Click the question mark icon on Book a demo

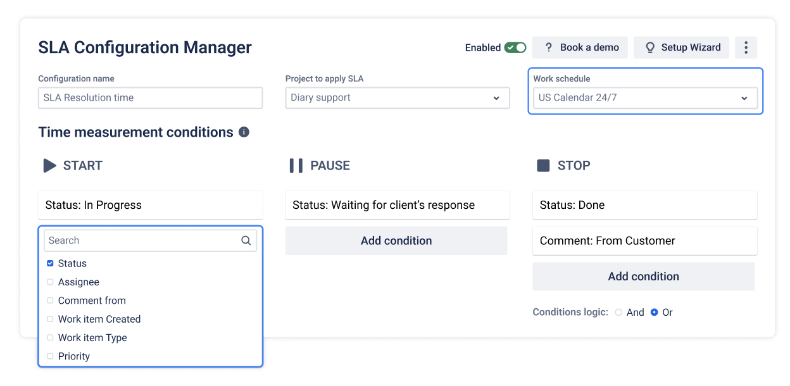coord(548,47)
